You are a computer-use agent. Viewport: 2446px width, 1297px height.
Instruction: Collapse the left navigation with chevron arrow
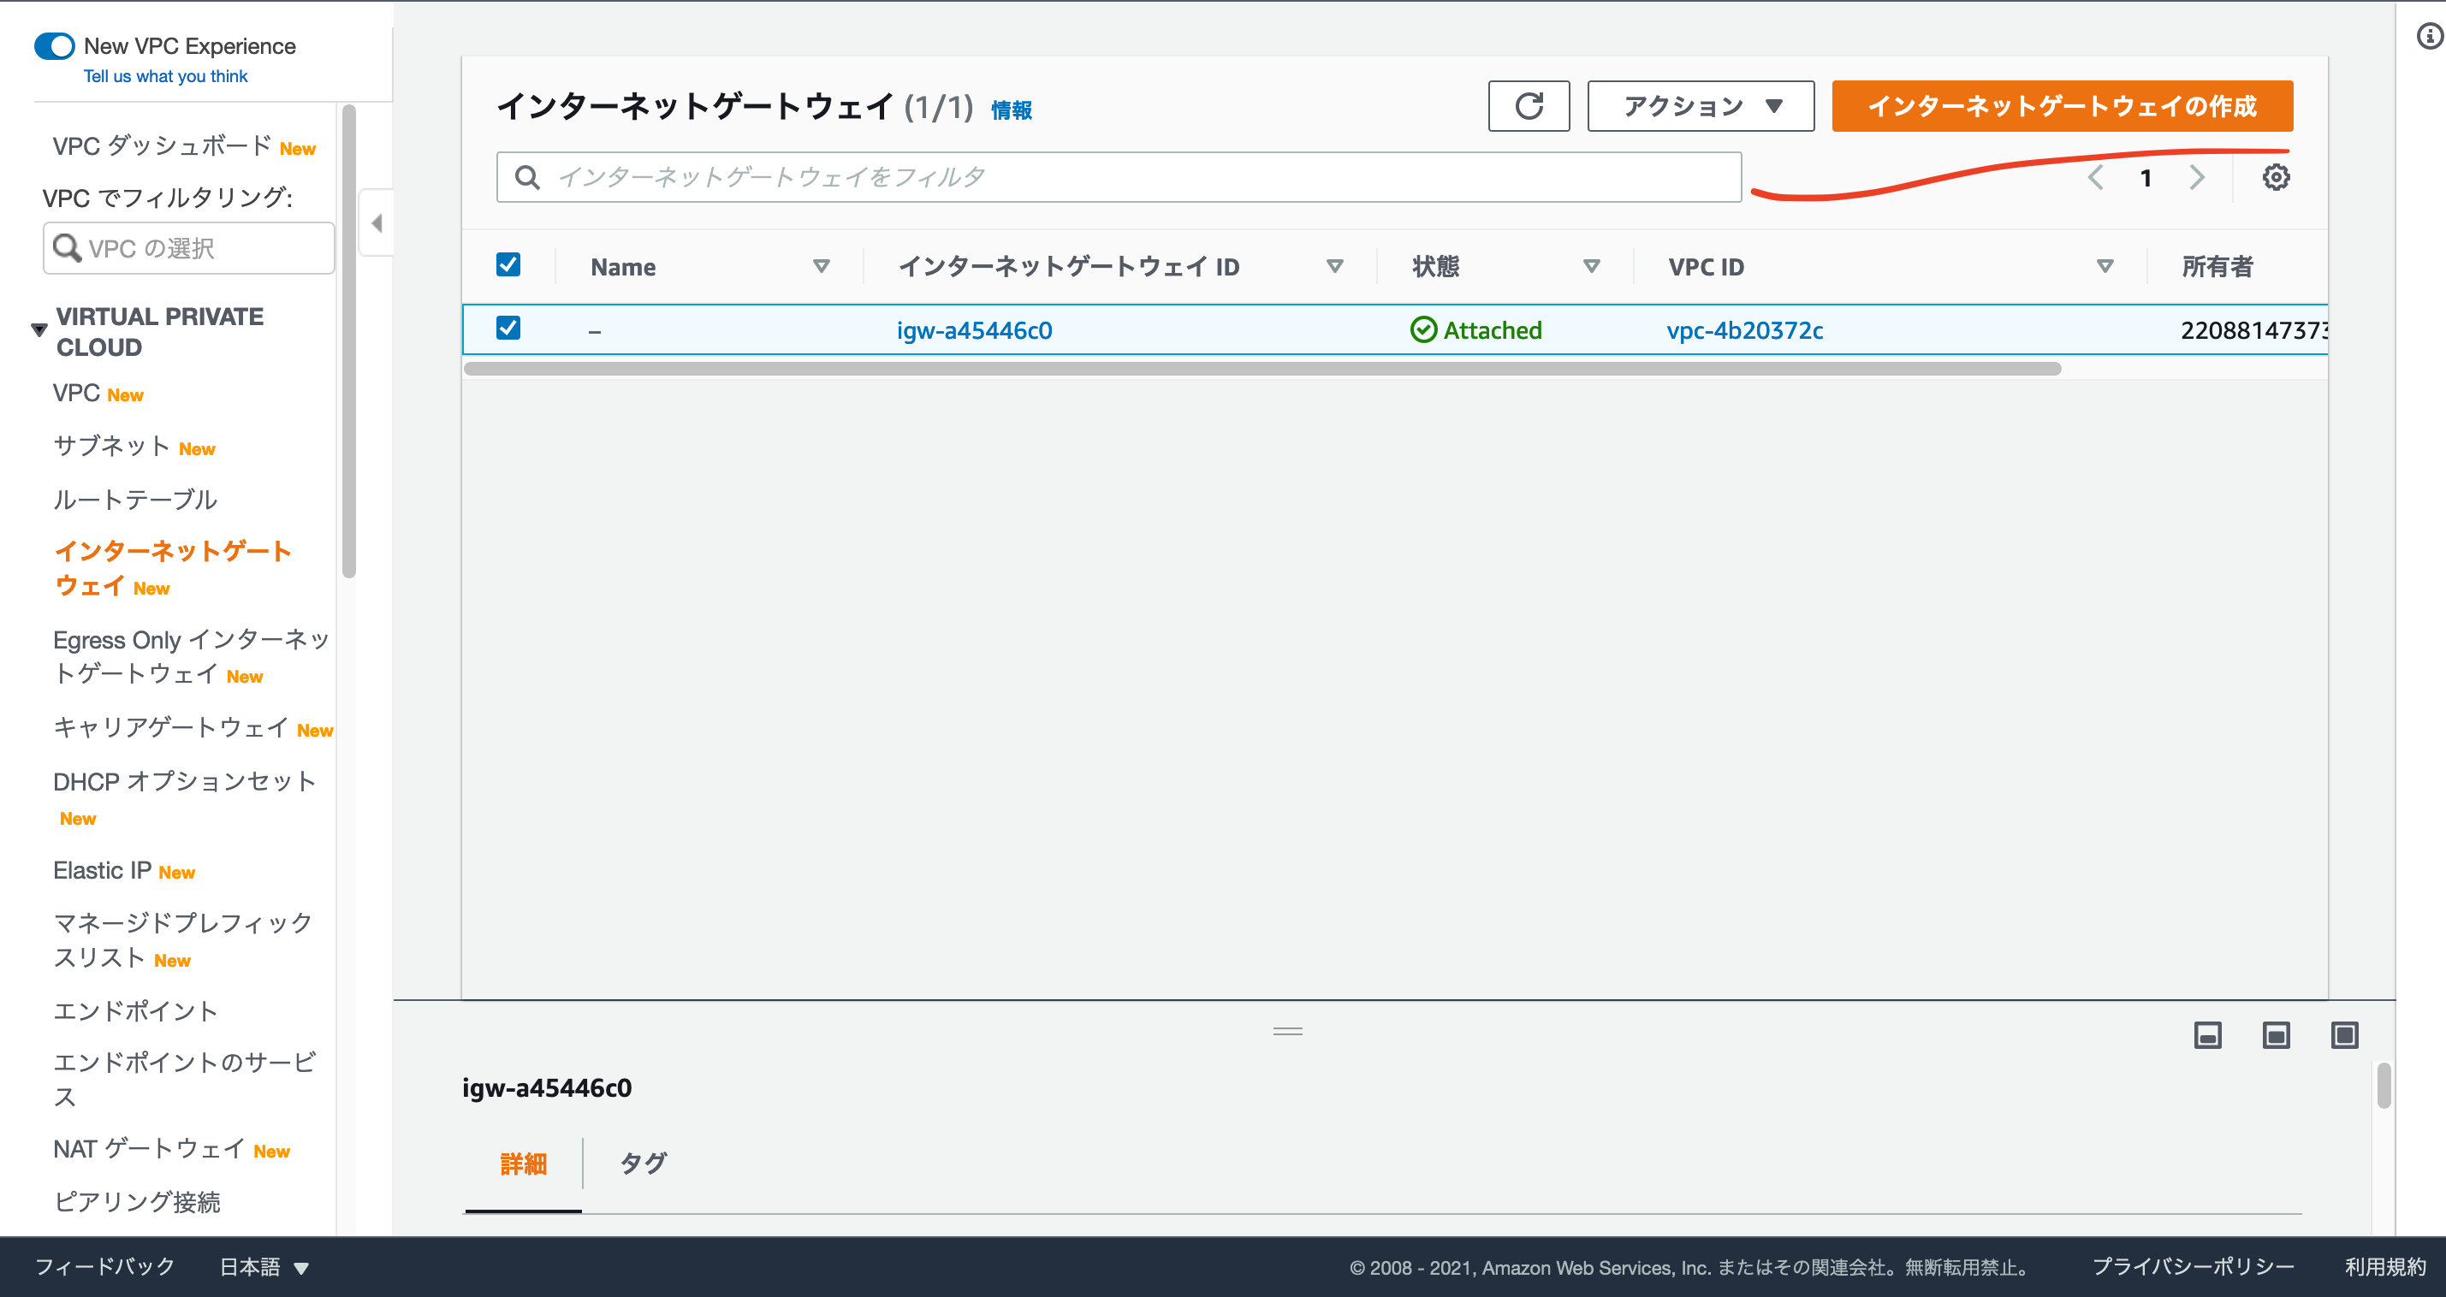point(376,222)
